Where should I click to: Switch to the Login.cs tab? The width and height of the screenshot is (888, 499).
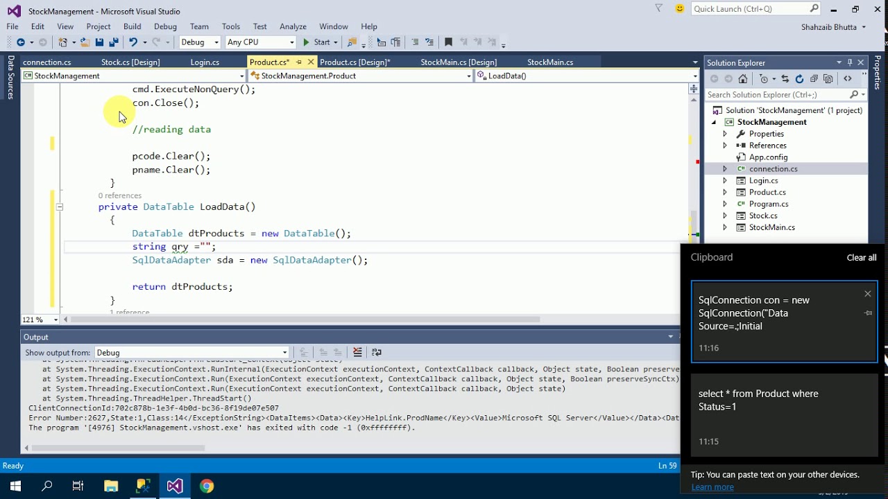(205, 62)
